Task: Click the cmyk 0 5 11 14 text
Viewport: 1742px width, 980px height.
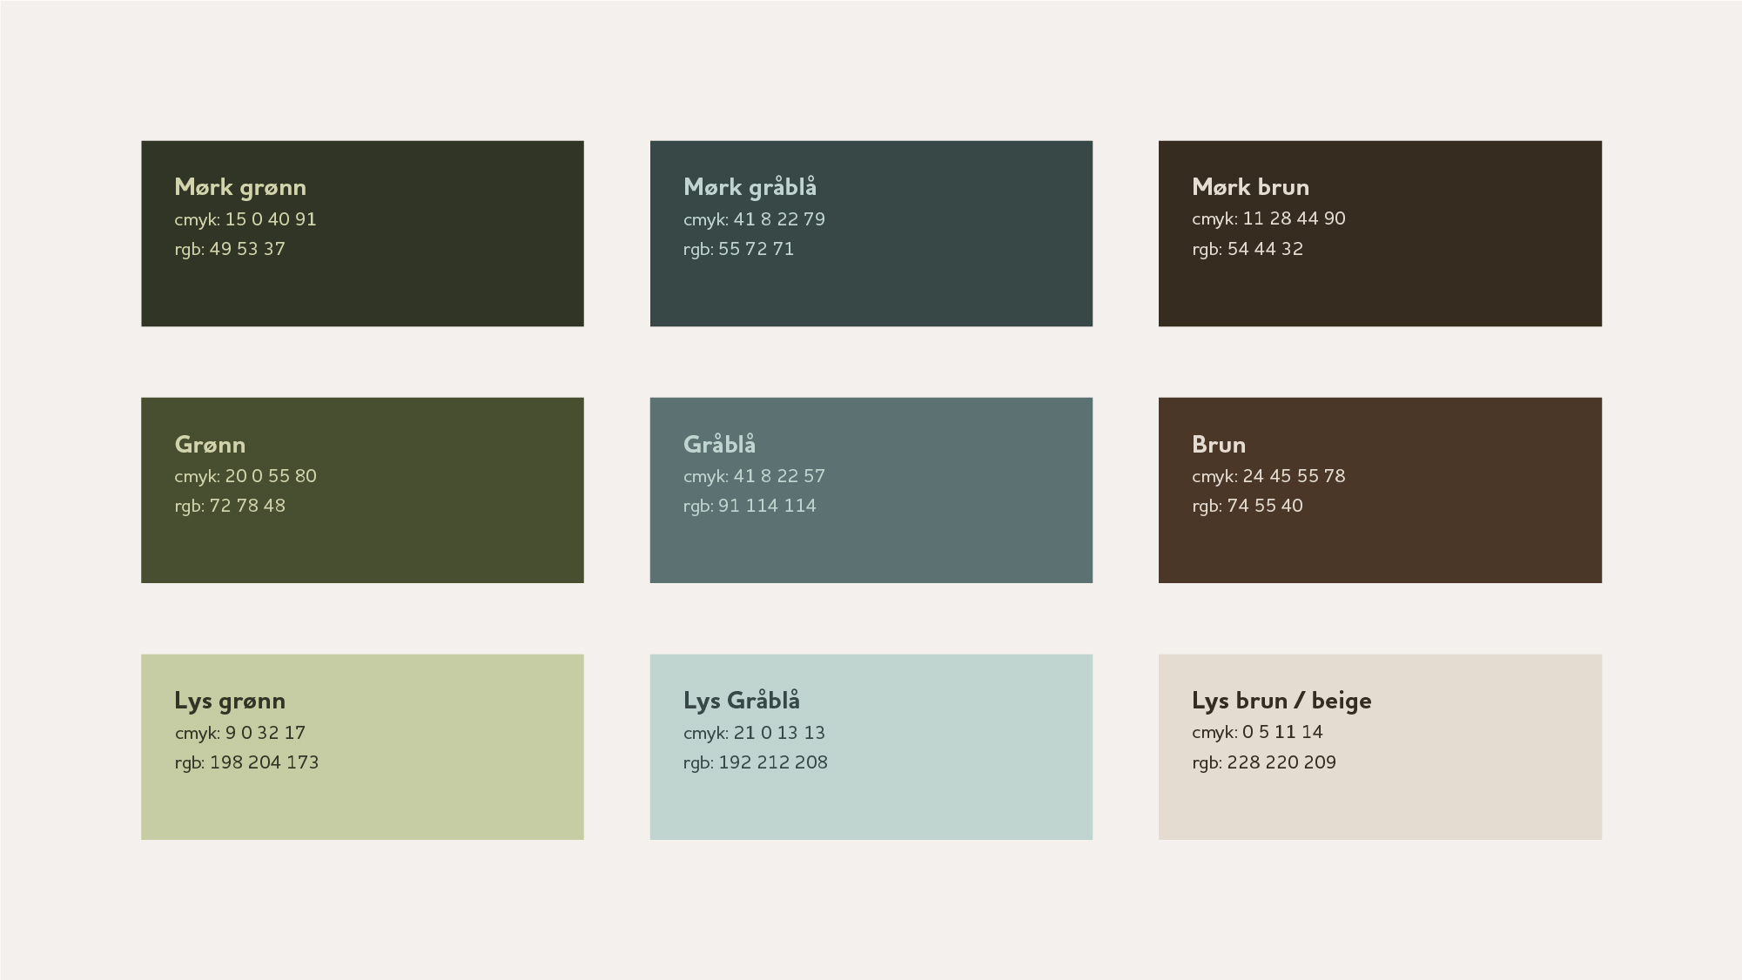Action: pyautogui.click(x=1257, y=732)
